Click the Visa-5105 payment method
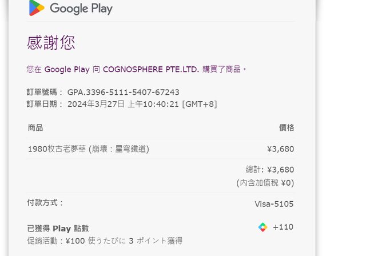This screenshot has height=256, width=366. [x=274, y=204]
